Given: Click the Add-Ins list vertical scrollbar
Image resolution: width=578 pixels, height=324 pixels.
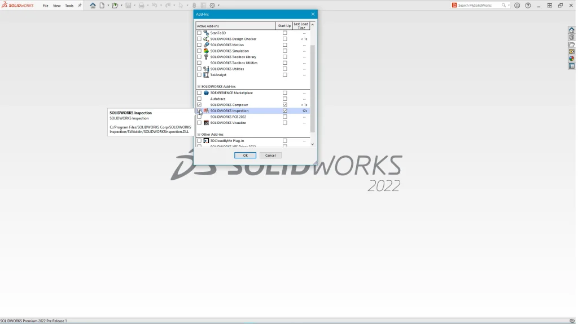Looking at the screenshot, I should 313,85.
